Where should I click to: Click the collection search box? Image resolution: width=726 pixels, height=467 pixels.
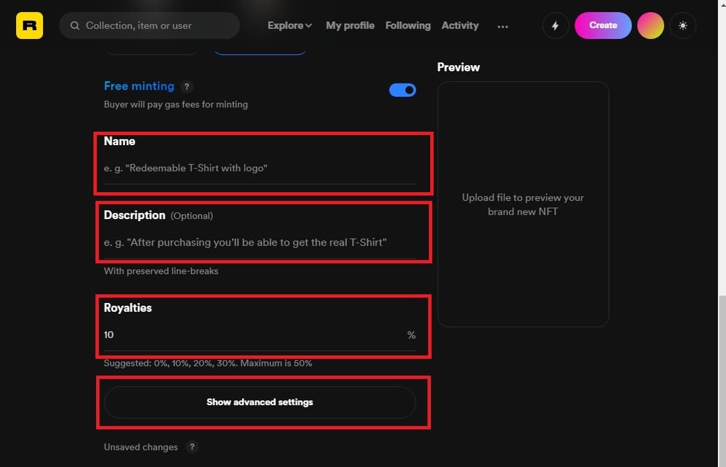pos(149,26)
